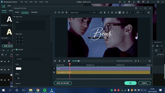
Task: Click the save disk icon in the title bar
Action: [x=138, y=2]
